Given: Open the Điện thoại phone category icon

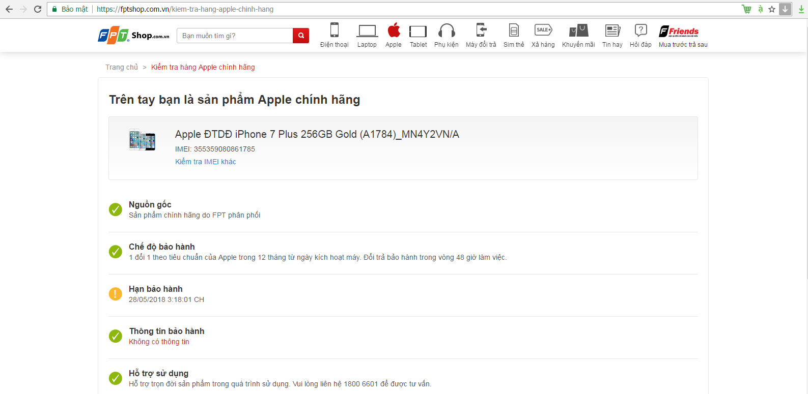Looking at the screenshot, I should [x=335, y=30].
